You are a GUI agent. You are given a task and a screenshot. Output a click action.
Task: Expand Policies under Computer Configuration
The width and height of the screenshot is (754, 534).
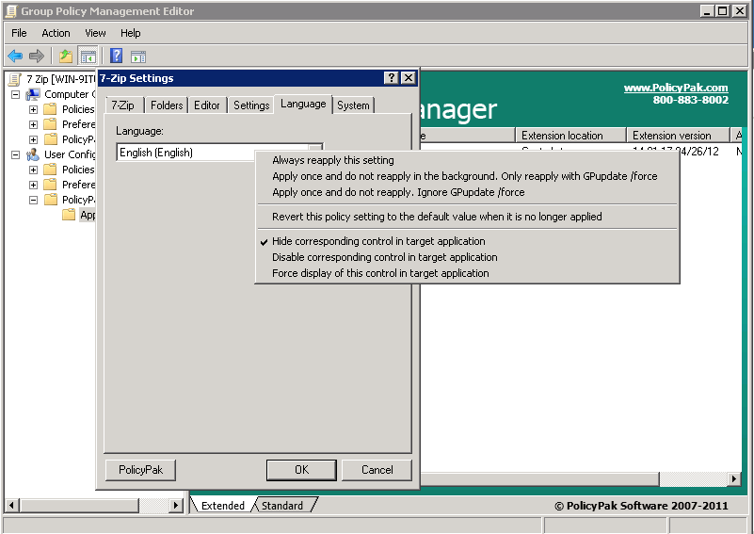coord(33,109)
